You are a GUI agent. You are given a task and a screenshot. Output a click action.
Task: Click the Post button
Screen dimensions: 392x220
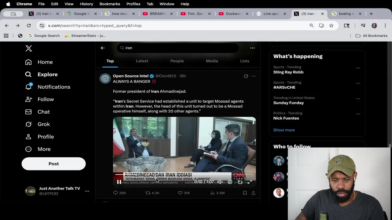tap(54, 164)
